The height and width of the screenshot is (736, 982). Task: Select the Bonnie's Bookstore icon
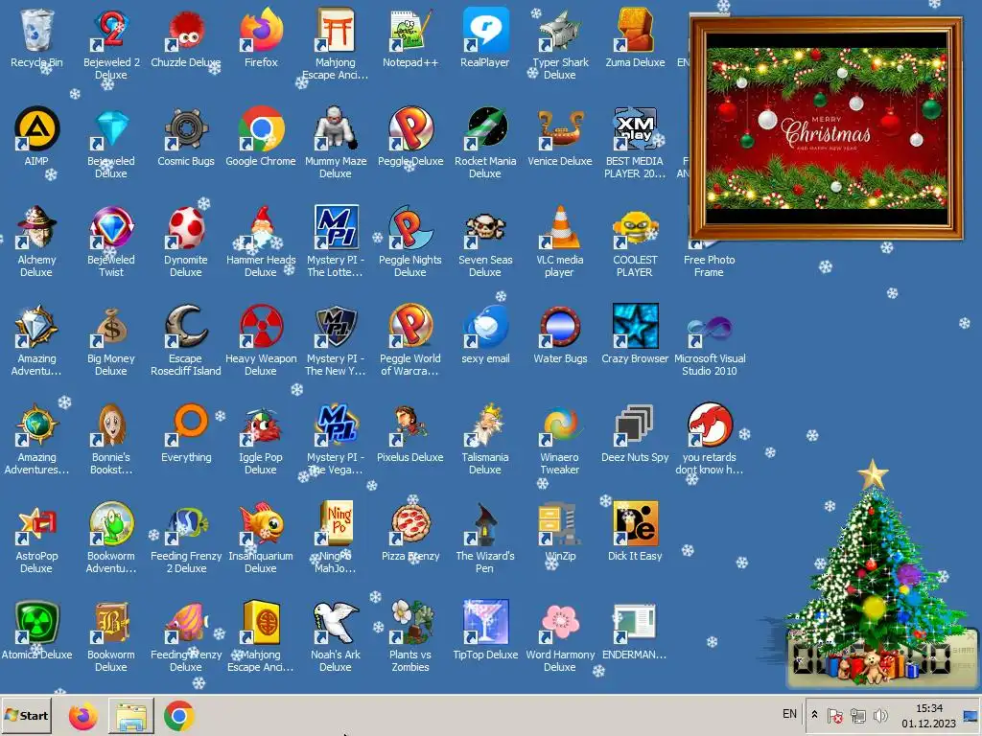[111, 425]
